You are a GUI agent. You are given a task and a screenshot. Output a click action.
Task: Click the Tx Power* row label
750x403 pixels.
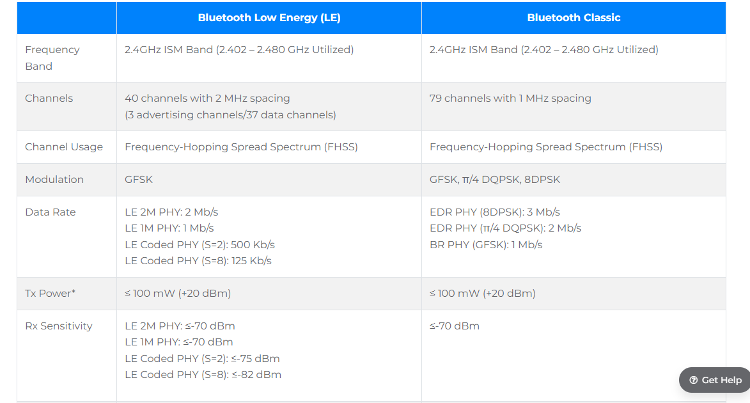coord(51,294)
